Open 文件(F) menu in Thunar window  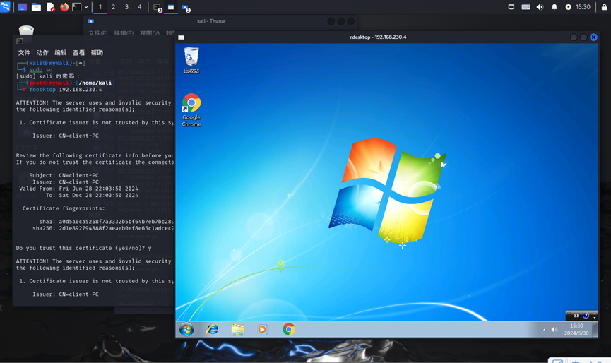(97, 33)
